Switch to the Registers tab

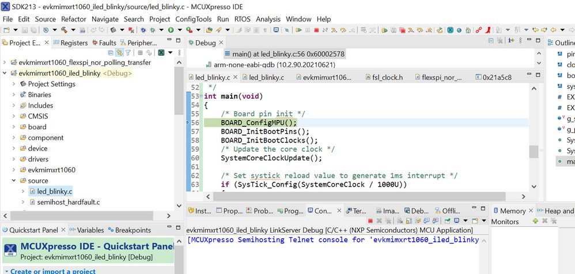point(70,43)
